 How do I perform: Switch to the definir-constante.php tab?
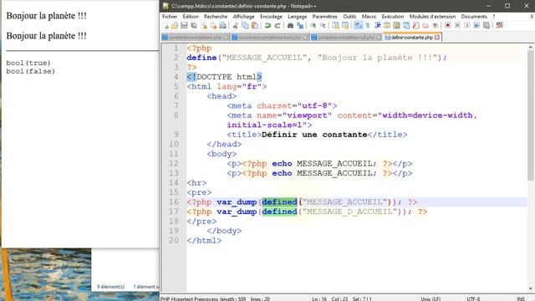point(412,38)
